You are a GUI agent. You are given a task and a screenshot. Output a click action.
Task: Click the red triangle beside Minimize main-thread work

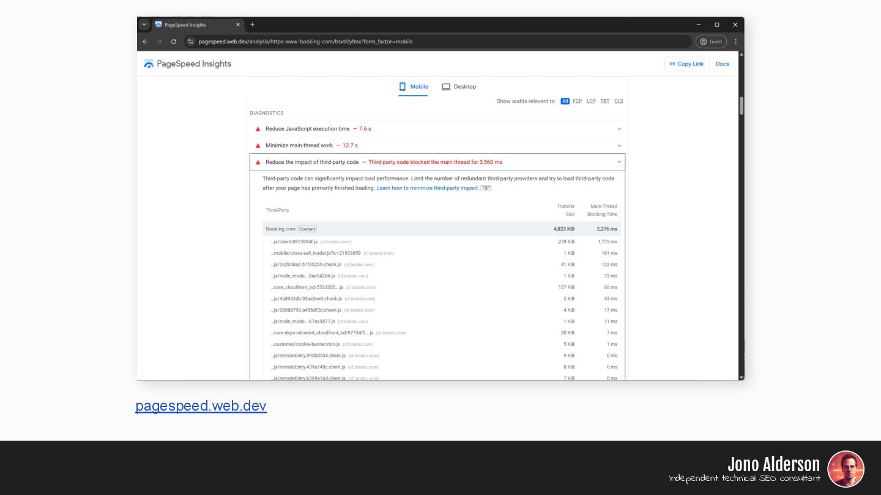click(x=258, y=145)
